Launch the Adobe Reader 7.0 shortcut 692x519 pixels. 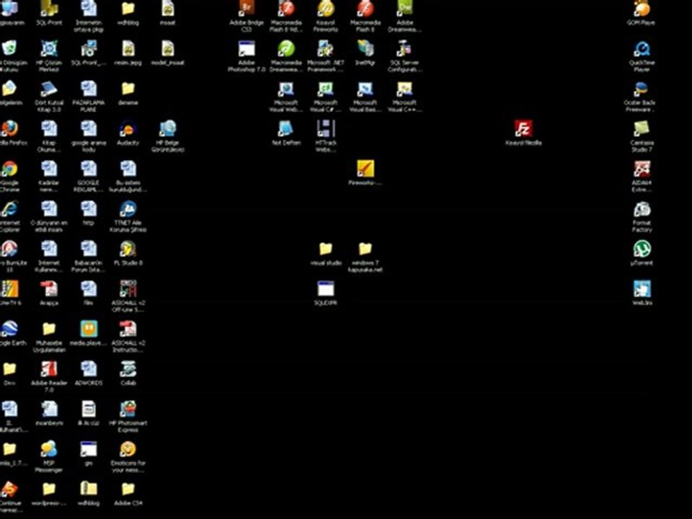49,369
